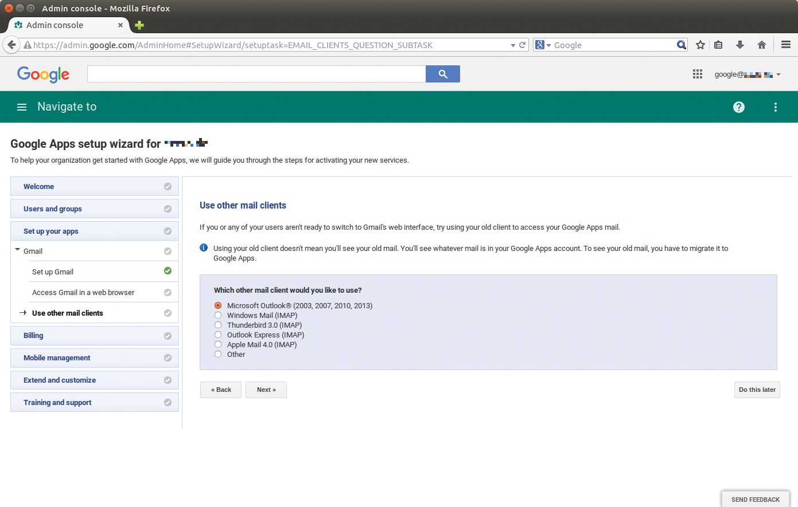Screen dimensions: 798x507
Task: Open the Mobile management section
Action: pos(95,358)
